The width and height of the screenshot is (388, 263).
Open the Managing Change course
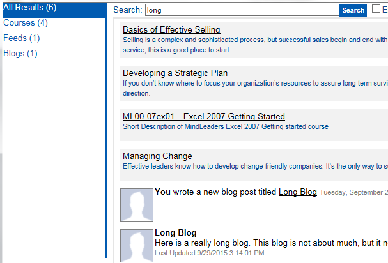157,156
